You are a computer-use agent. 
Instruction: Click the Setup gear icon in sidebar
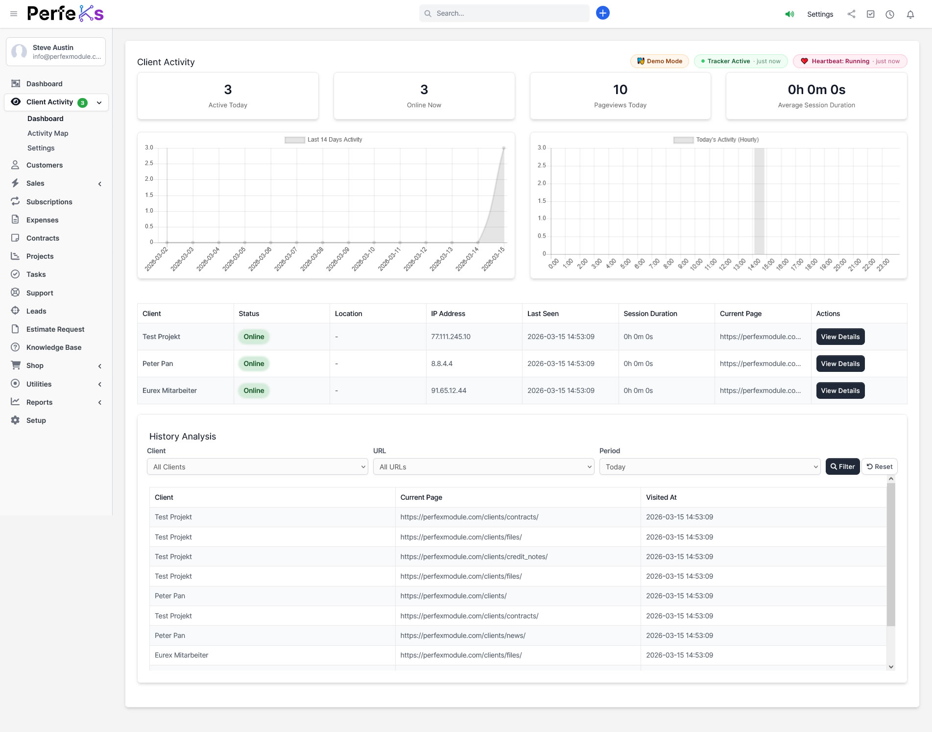(16, 420)
